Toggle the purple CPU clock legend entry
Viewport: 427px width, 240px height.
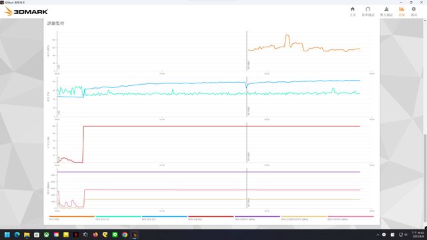point(257,218)
